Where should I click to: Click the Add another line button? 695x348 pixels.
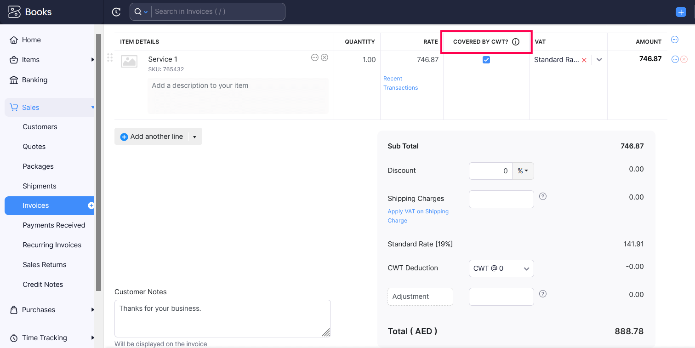(x=152, y=137)
